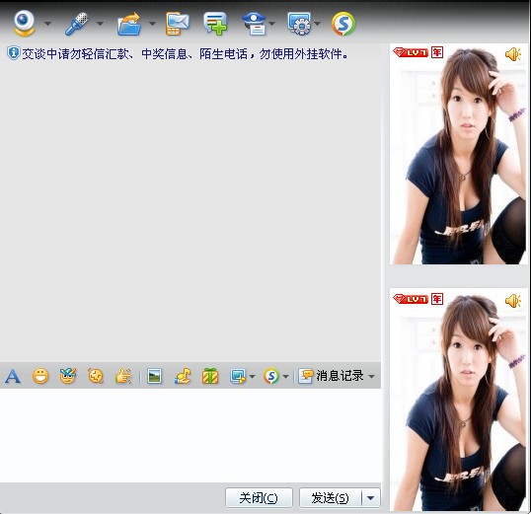Viewport: 531px width, 514px height.
Task: Send a gift with gift box icon
Action: coord(210,376)
